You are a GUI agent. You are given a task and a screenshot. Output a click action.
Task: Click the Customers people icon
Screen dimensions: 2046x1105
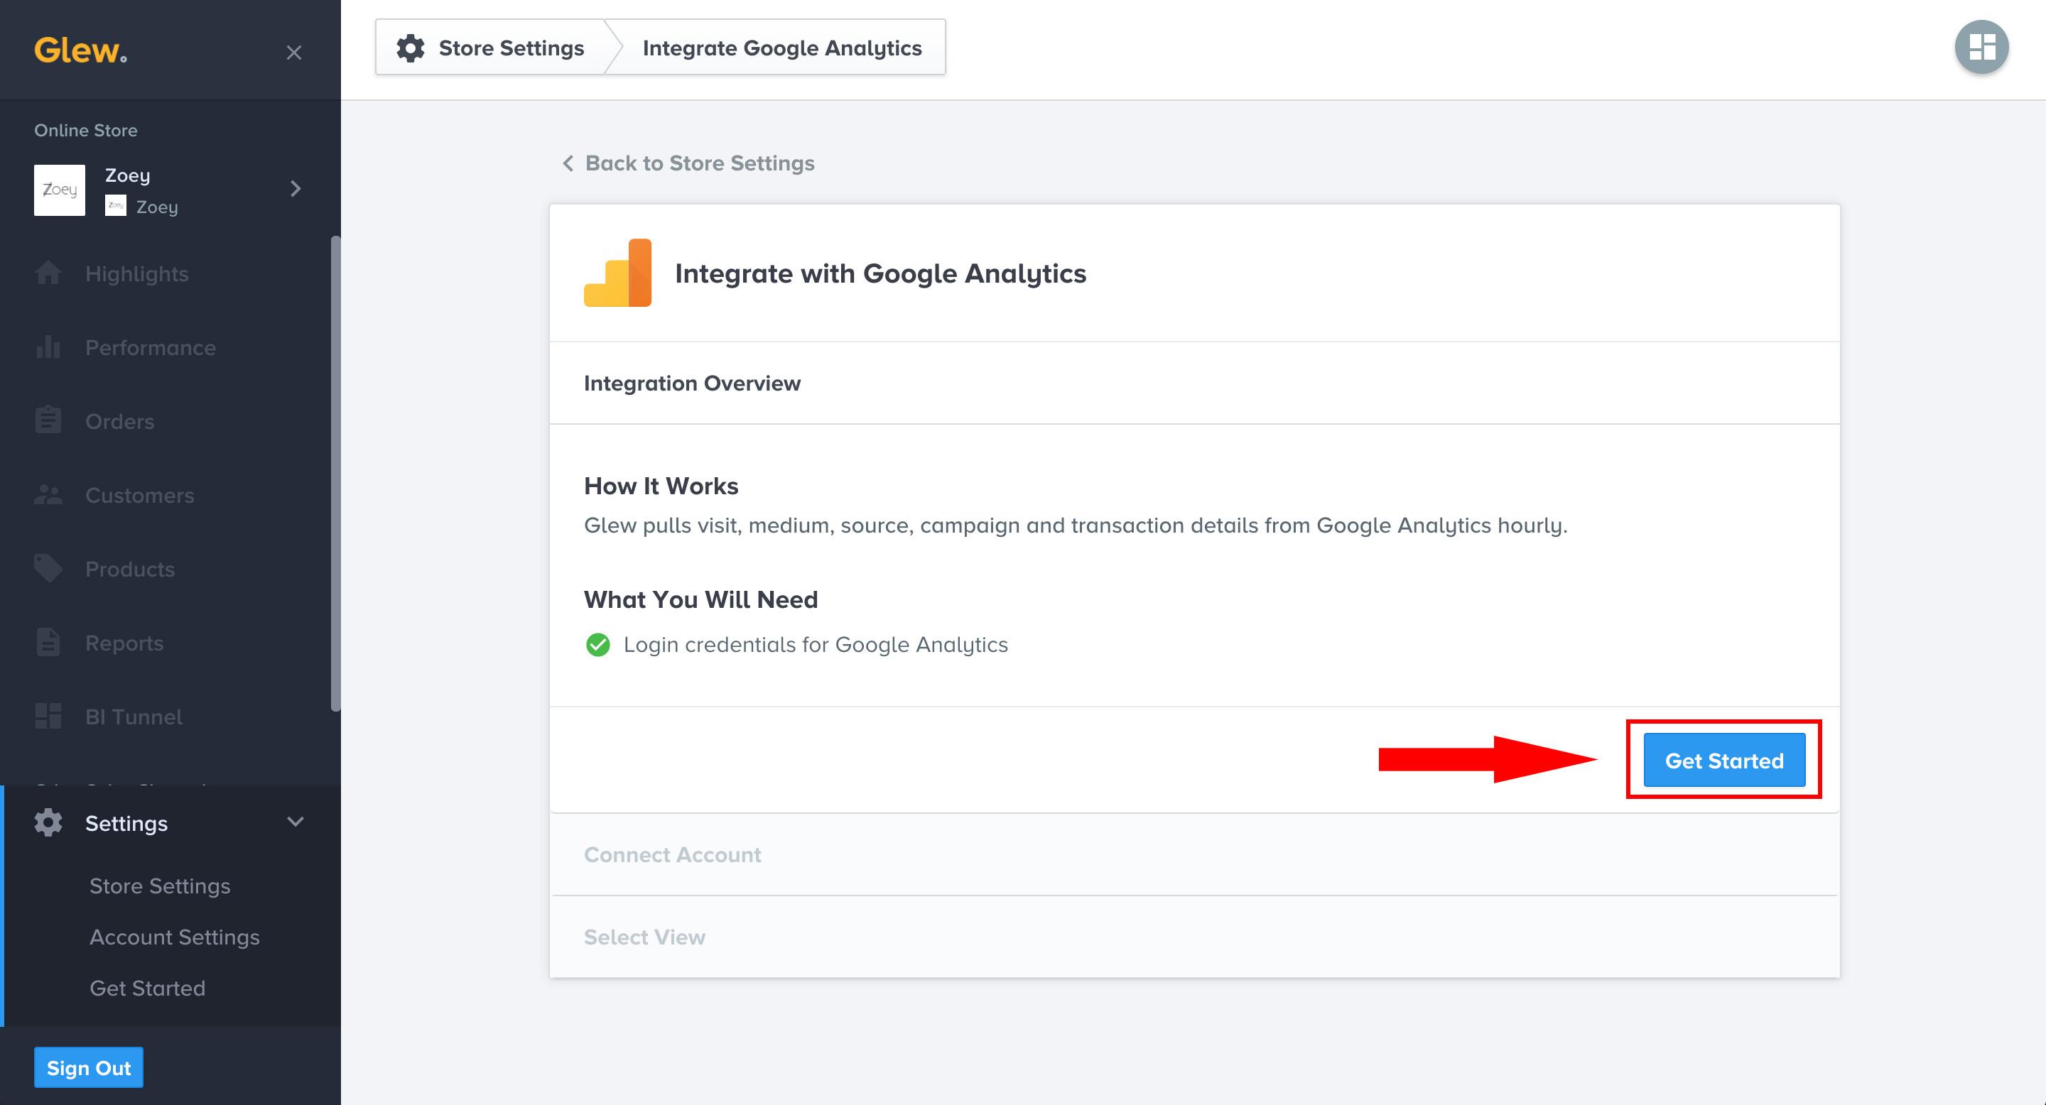point(48,494)
